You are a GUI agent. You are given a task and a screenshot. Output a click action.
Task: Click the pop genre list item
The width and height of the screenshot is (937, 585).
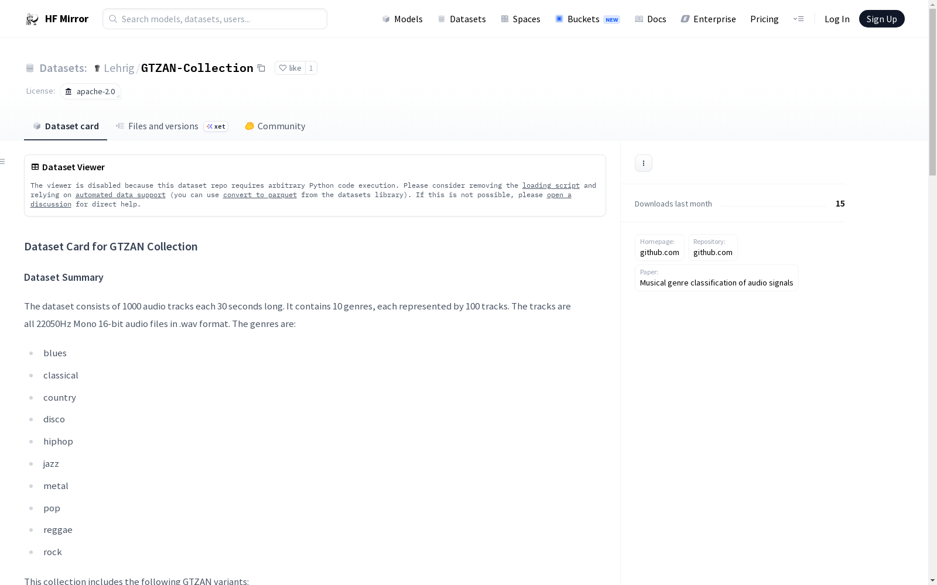coord(52,508)
